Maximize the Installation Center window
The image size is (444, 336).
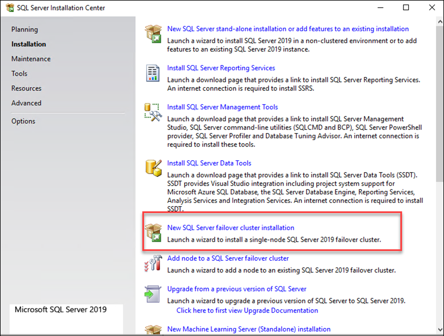pos(406,7)
